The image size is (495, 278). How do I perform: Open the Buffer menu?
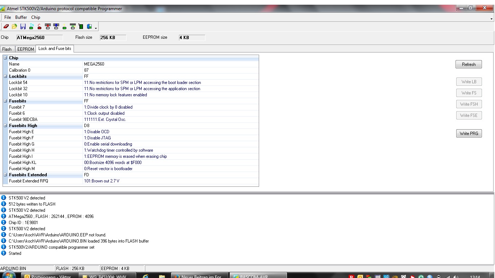[21, 17]
